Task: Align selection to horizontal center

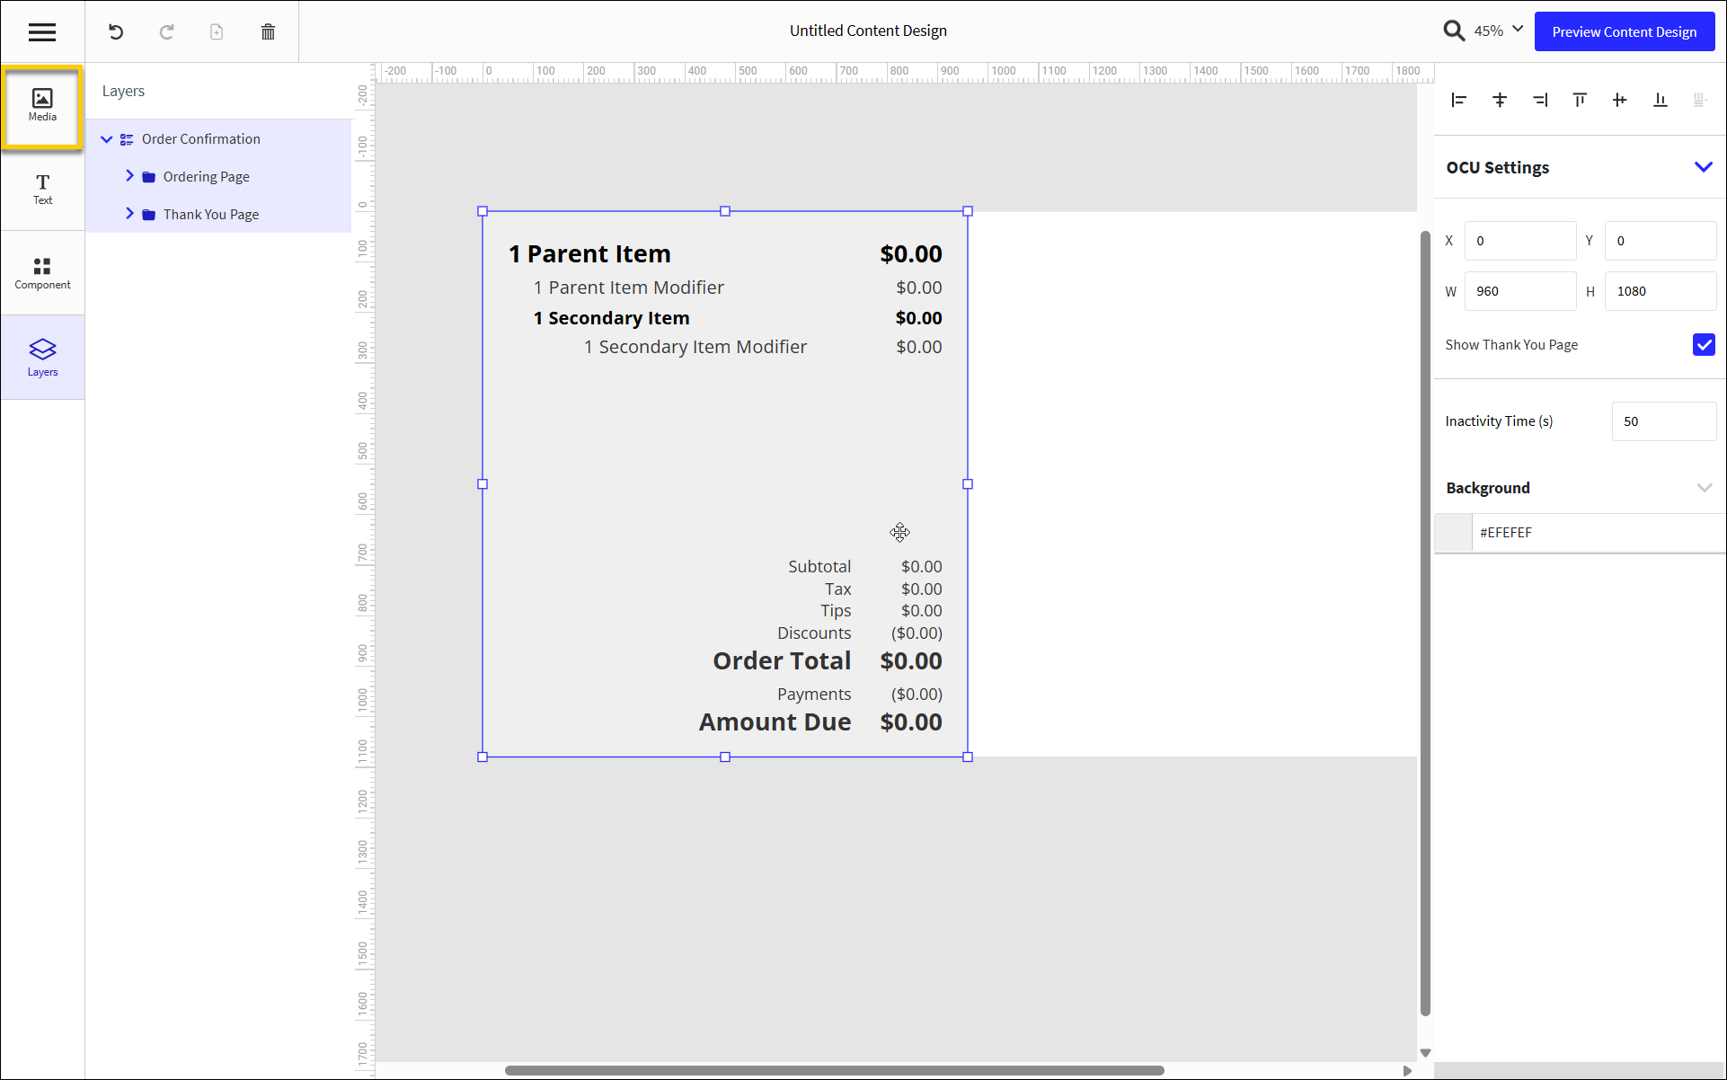Action: [x=1500, y=100]
